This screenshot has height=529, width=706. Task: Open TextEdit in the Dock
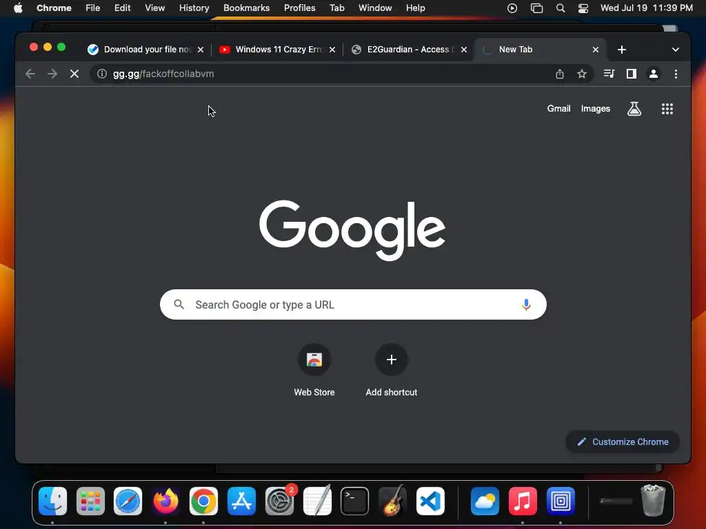(x=317, y=501)
